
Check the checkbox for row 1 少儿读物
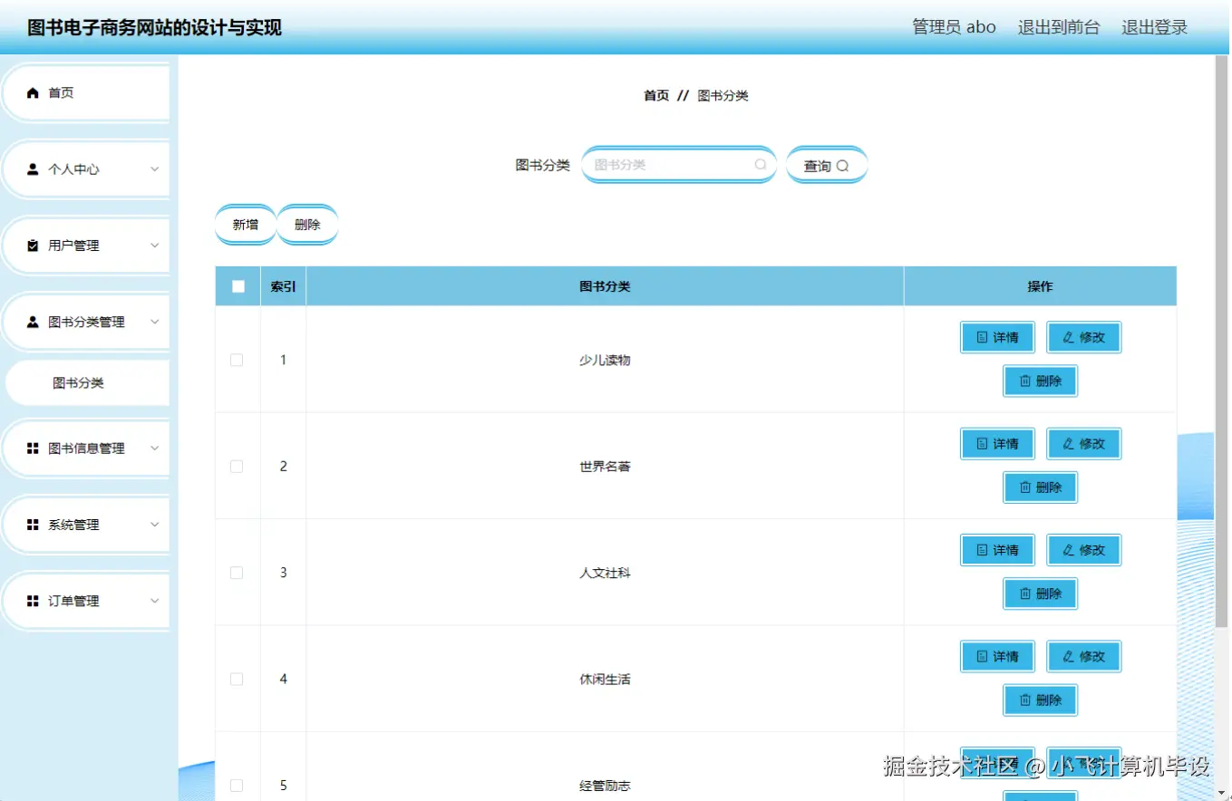click(x=237, y=360)
